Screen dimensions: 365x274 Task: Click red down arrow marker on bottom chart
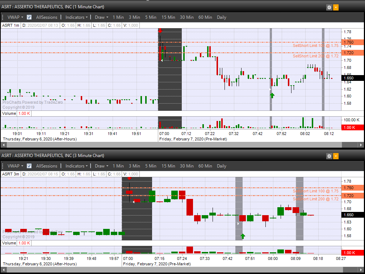[129, 178]
